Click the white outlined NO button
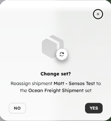Viewport: 111px width, 121px height. (17, 108)
